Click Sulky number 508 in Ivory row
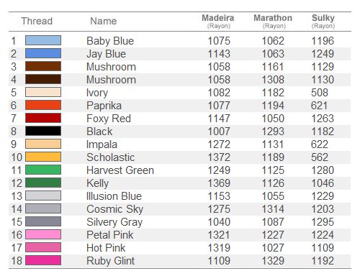This screenshot has height=276, width=360. coord(320,93)
